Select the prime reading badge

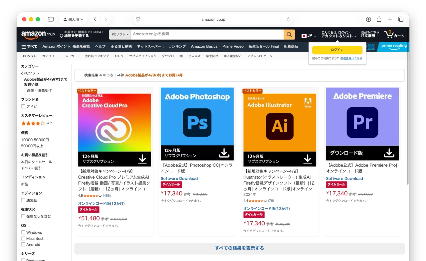click(x=394, y=46)
